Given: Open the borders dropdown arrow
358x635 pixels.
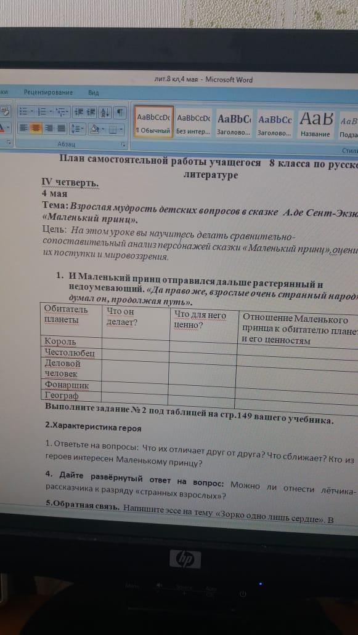Looking at the screenshot, I should coord(121,129).
